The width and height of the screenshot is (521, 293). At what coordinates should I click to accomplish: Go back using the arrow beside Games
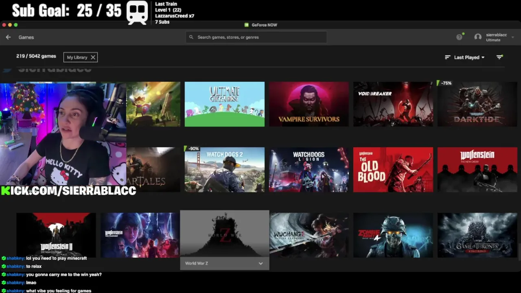tap(8, 37)
